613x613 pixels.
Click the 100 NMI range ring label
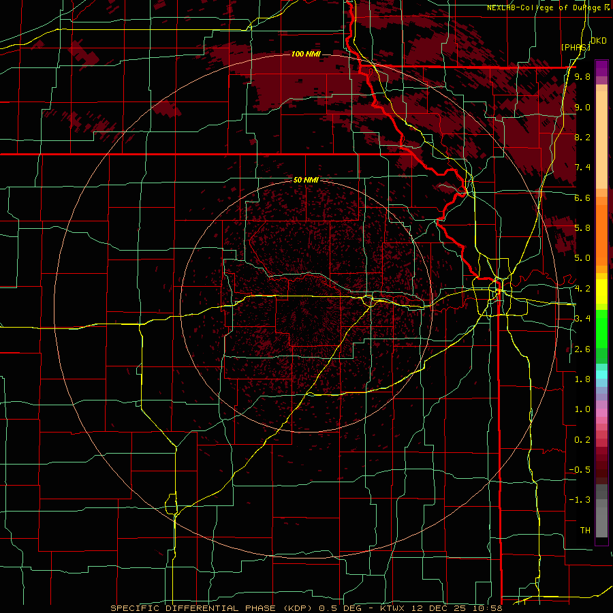click(306, 54)
